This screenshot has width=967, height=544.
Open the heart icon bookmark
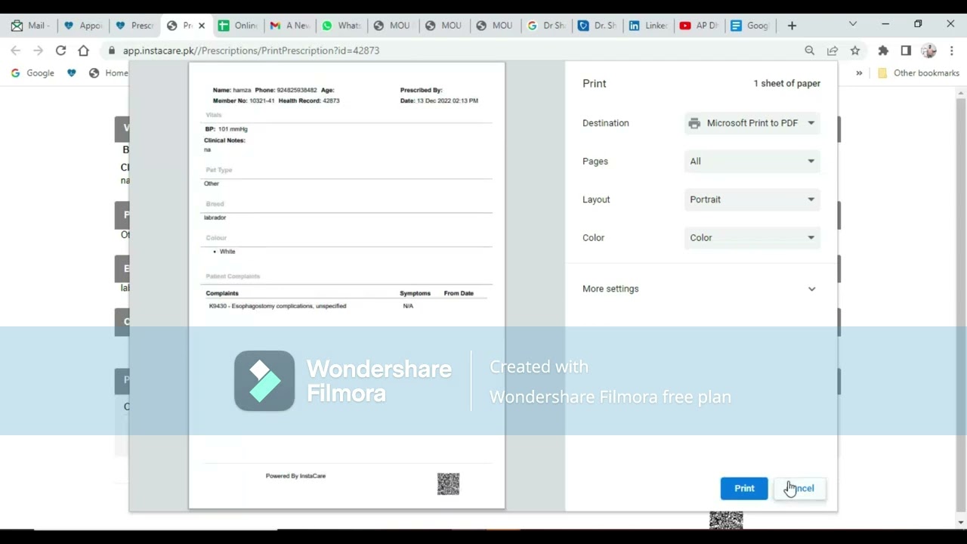[x=72, y=73]
